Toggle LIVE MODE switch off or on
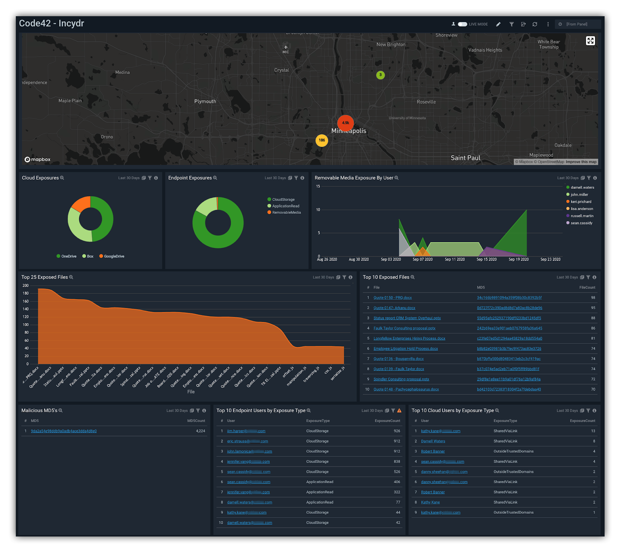This screenshot has height=556, width=623. coord(462,24)
